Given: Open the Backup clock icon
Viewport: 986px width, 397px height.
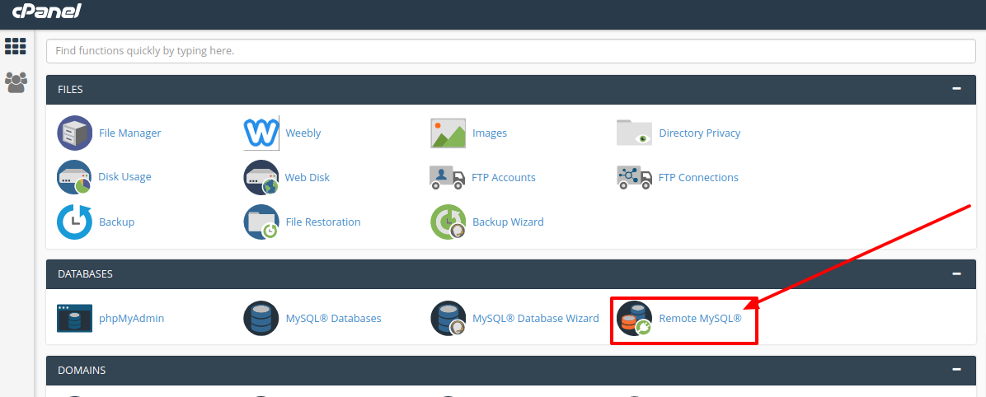Looking at the screenshot, I should [x=75, y=222].
